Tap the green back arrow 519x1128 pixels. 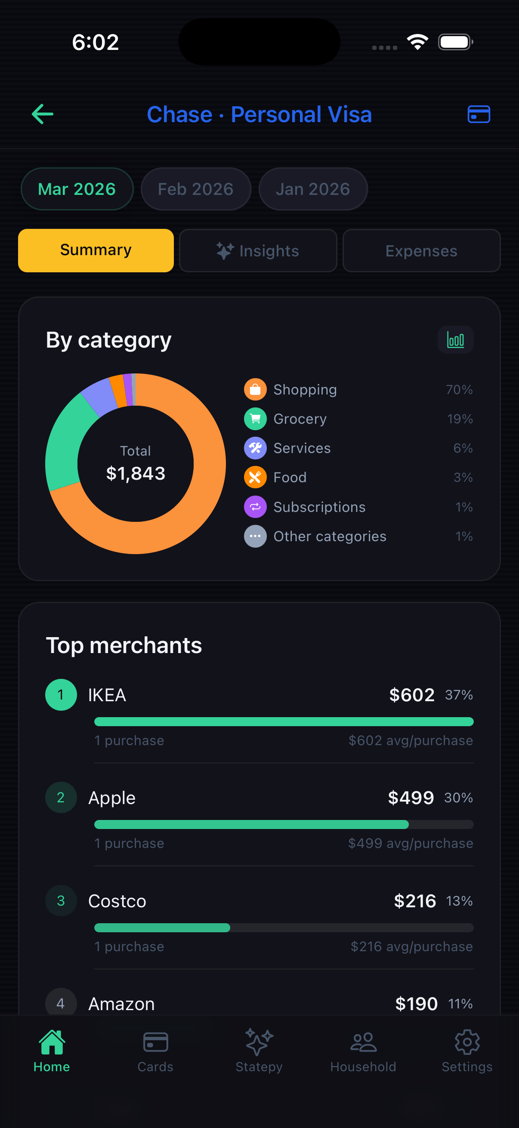(43, 114)
